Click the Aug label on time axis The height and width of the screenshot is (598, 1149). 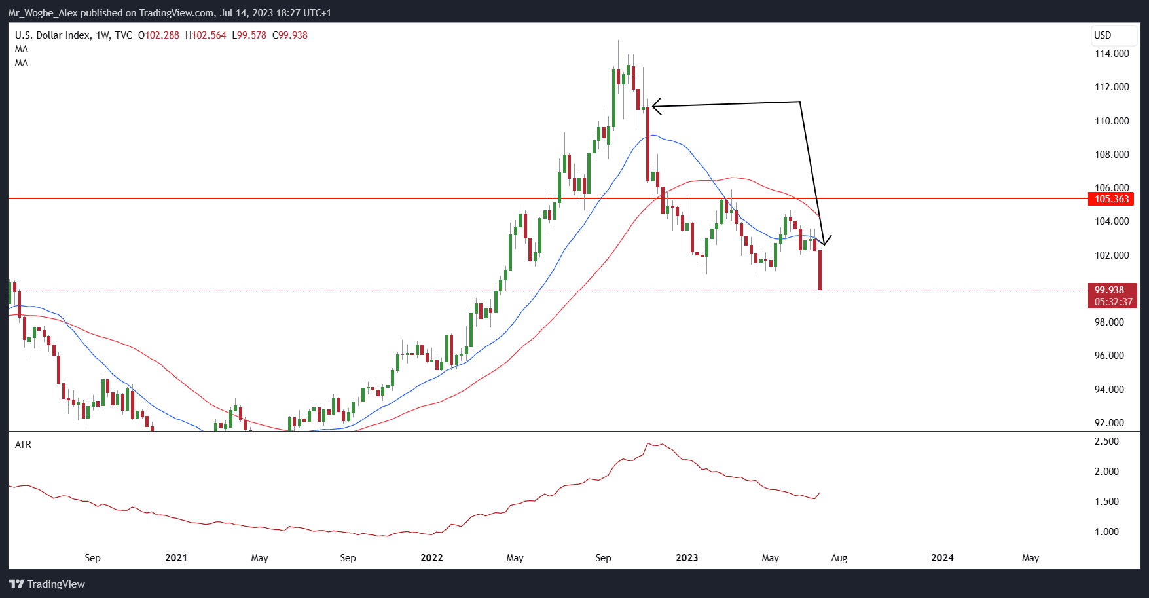tap(839, 558)
